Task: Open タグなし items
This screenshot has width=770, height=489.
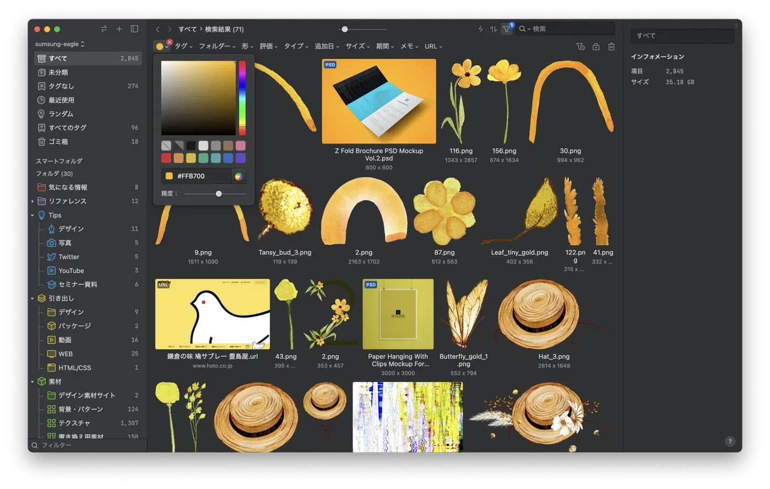Action: tap(88, 86)
